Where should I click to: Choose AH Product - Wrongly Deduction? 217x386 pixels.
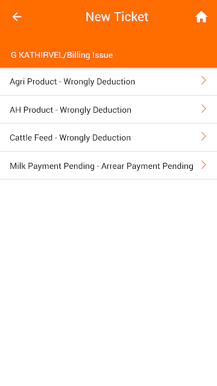[108, 110]
